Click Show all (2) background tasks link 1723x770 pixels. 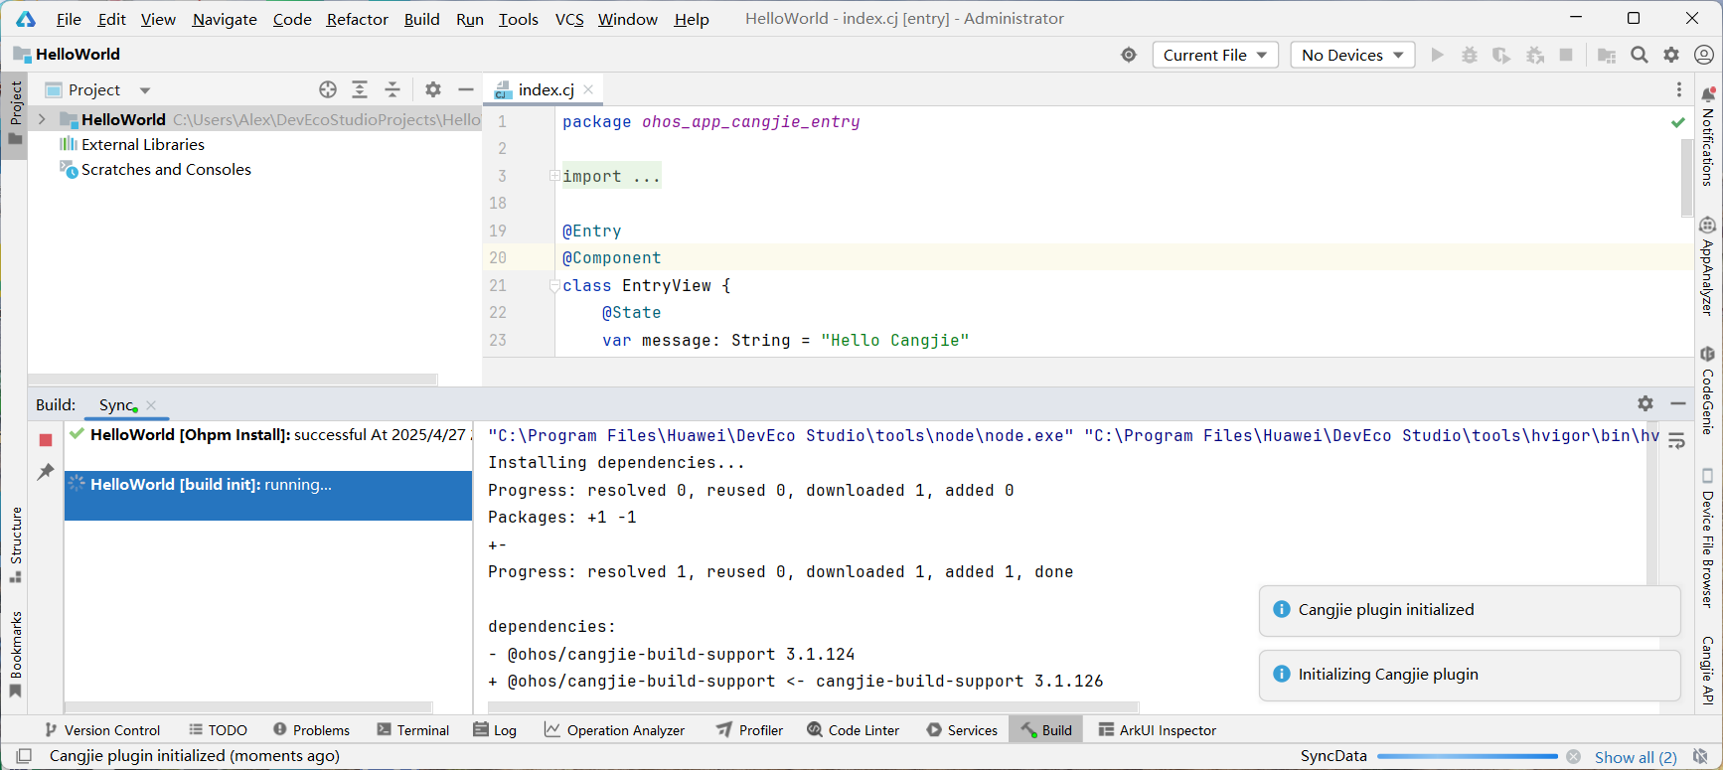tap(1635, 757)
